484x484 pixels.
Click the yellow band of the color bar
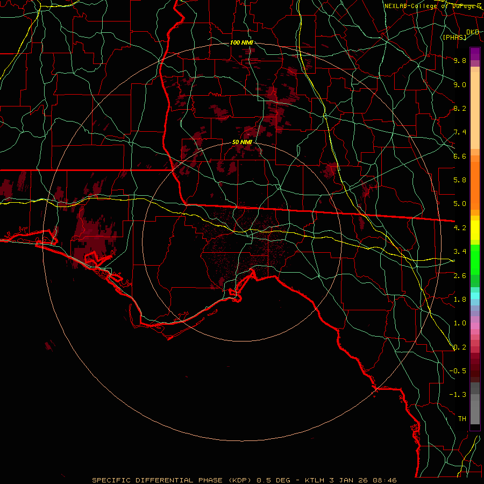475,230
